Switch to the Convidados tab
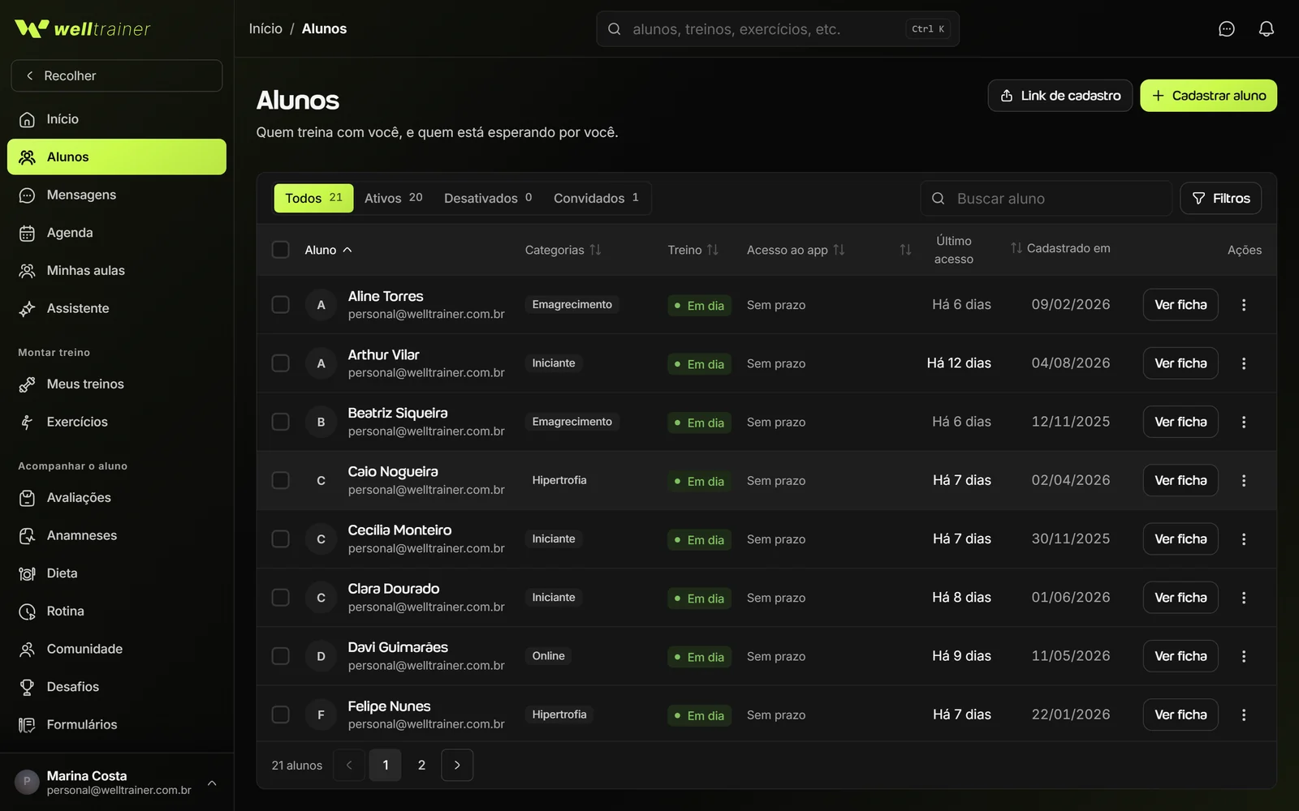 tap(596, 198)
